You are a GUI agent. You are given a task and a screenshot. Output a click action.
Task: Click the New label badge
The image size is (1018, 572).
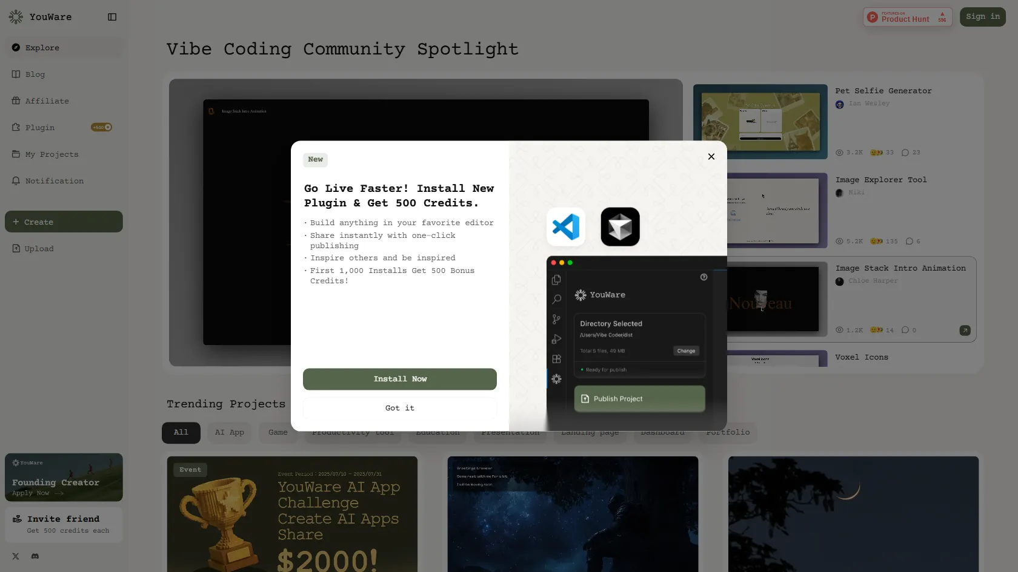[315, 160]
